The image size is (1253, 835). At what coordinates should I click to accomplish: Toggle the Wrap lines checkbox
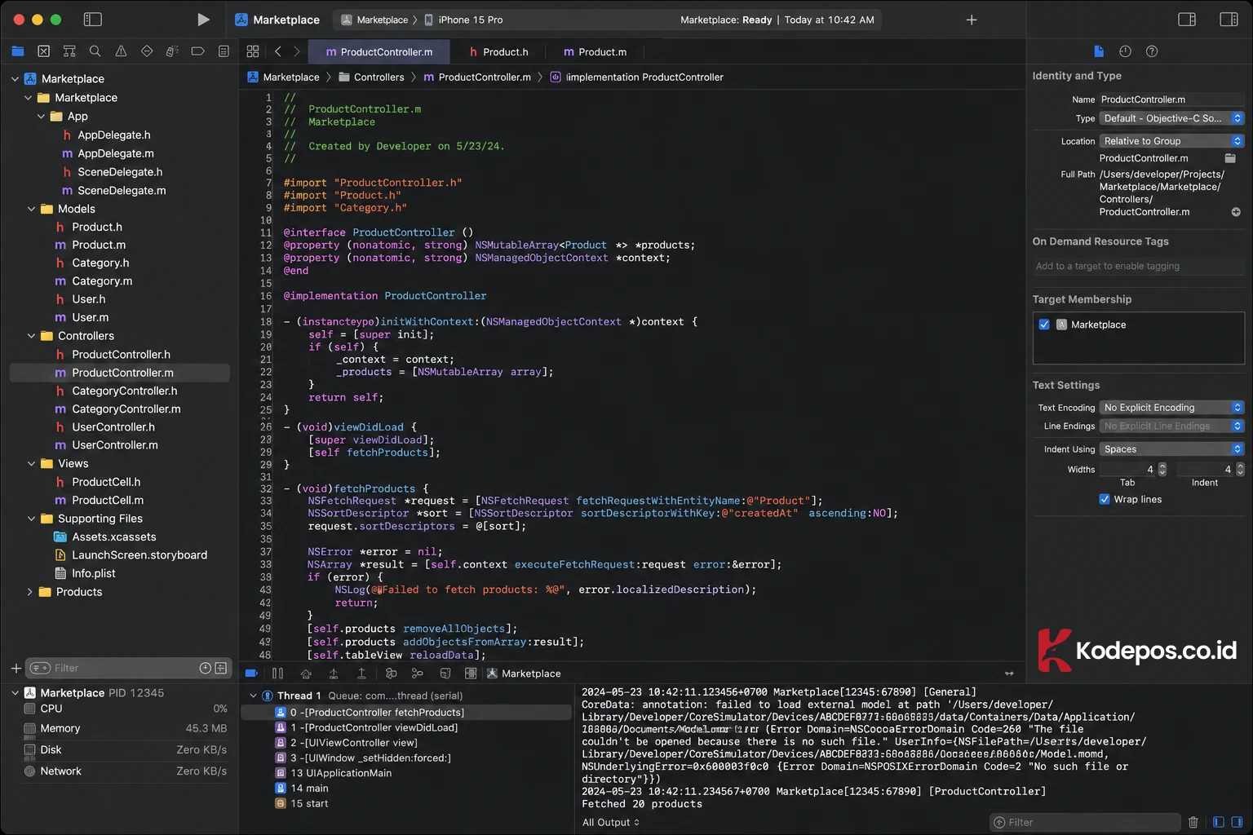tap(1105, 499)
